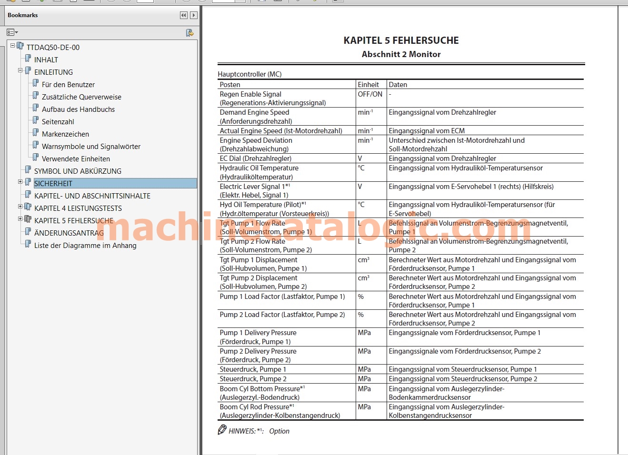Click the Tgt Pump 1 Displacement cell
Screen dimensions: 628x455
pyautogui.click(x=287, y=264)
